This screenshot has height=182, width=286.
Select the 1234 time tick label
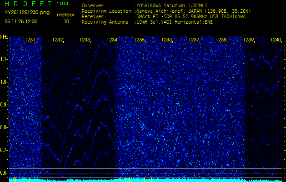pyautogui.click(x=112, y=40)
